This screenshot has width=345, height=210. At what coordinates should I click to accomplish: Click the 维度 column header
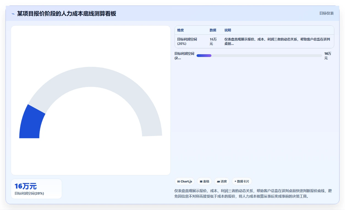coord(181,30)
